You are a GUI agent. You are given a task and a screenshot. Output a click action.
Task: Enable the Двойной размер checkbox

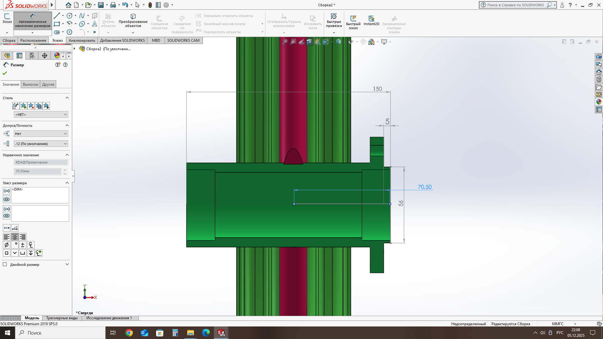click(x=5, y=264)
